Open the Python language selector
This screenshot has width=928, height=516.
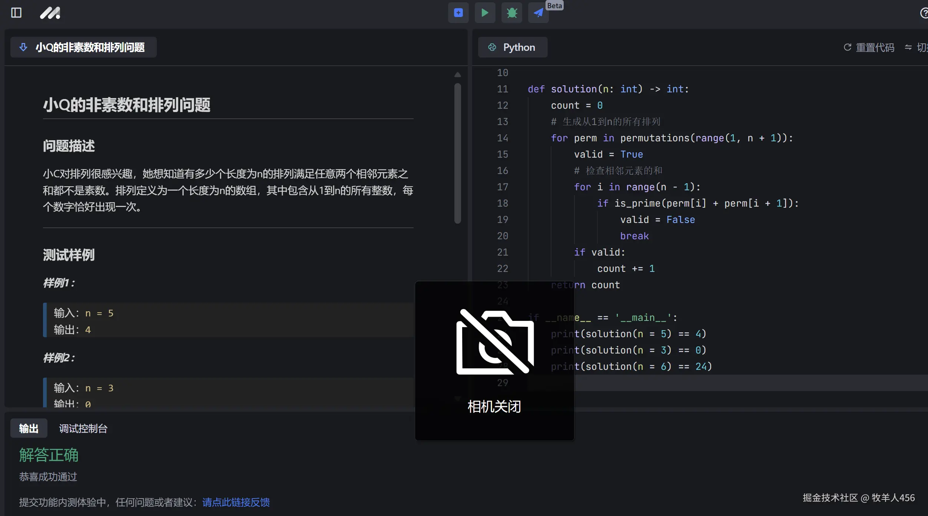[513, 47]
